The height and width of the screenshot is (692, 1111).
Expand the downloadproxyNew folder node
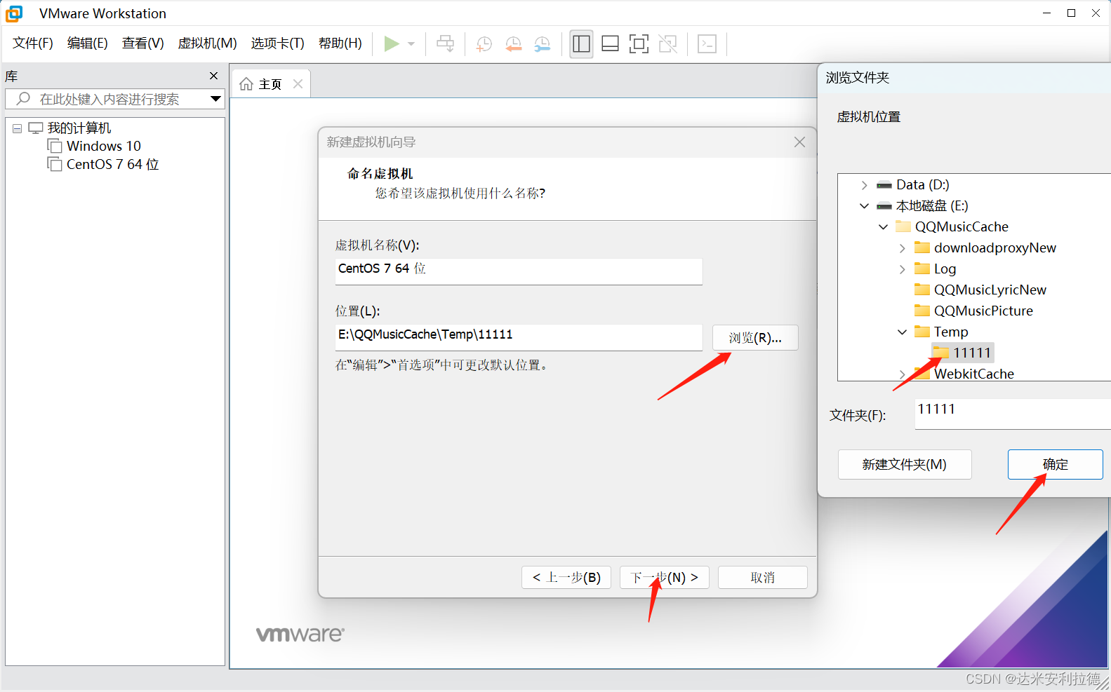903,248
